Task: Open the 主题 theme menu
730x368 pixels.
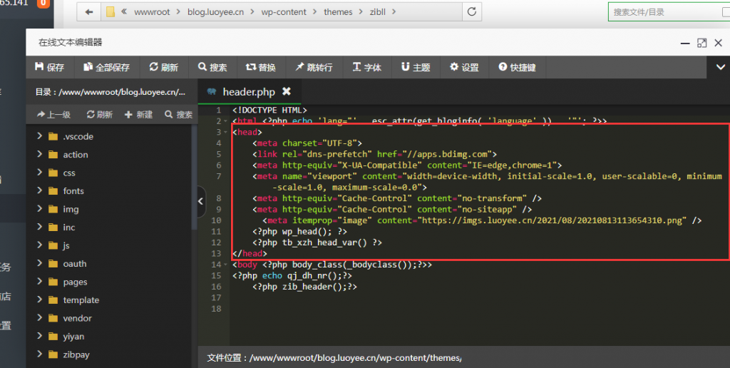Action: pyautogui.click(x=416, y=67)
